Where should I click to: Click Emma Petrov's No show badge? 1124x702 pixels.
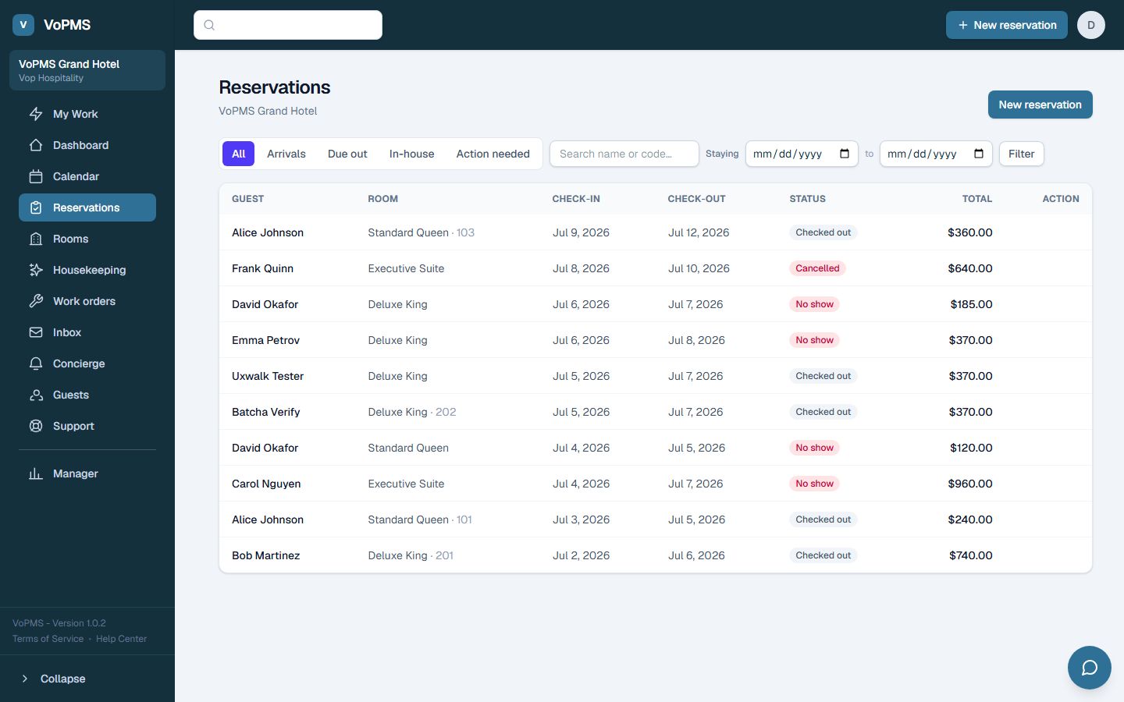coord(814,340)
